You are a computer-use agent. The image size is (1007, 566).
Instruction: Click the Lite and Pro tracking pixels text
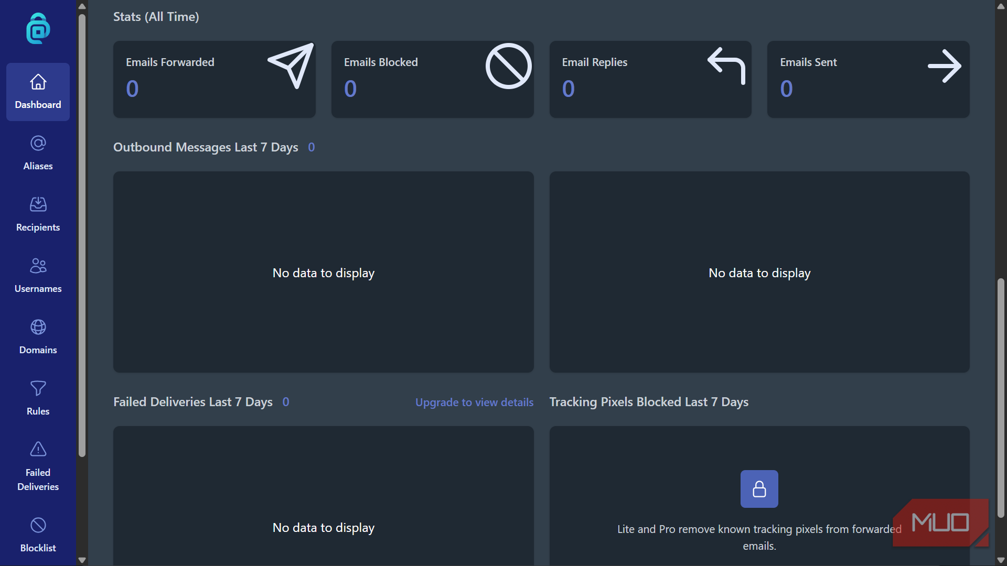point(759,537)
